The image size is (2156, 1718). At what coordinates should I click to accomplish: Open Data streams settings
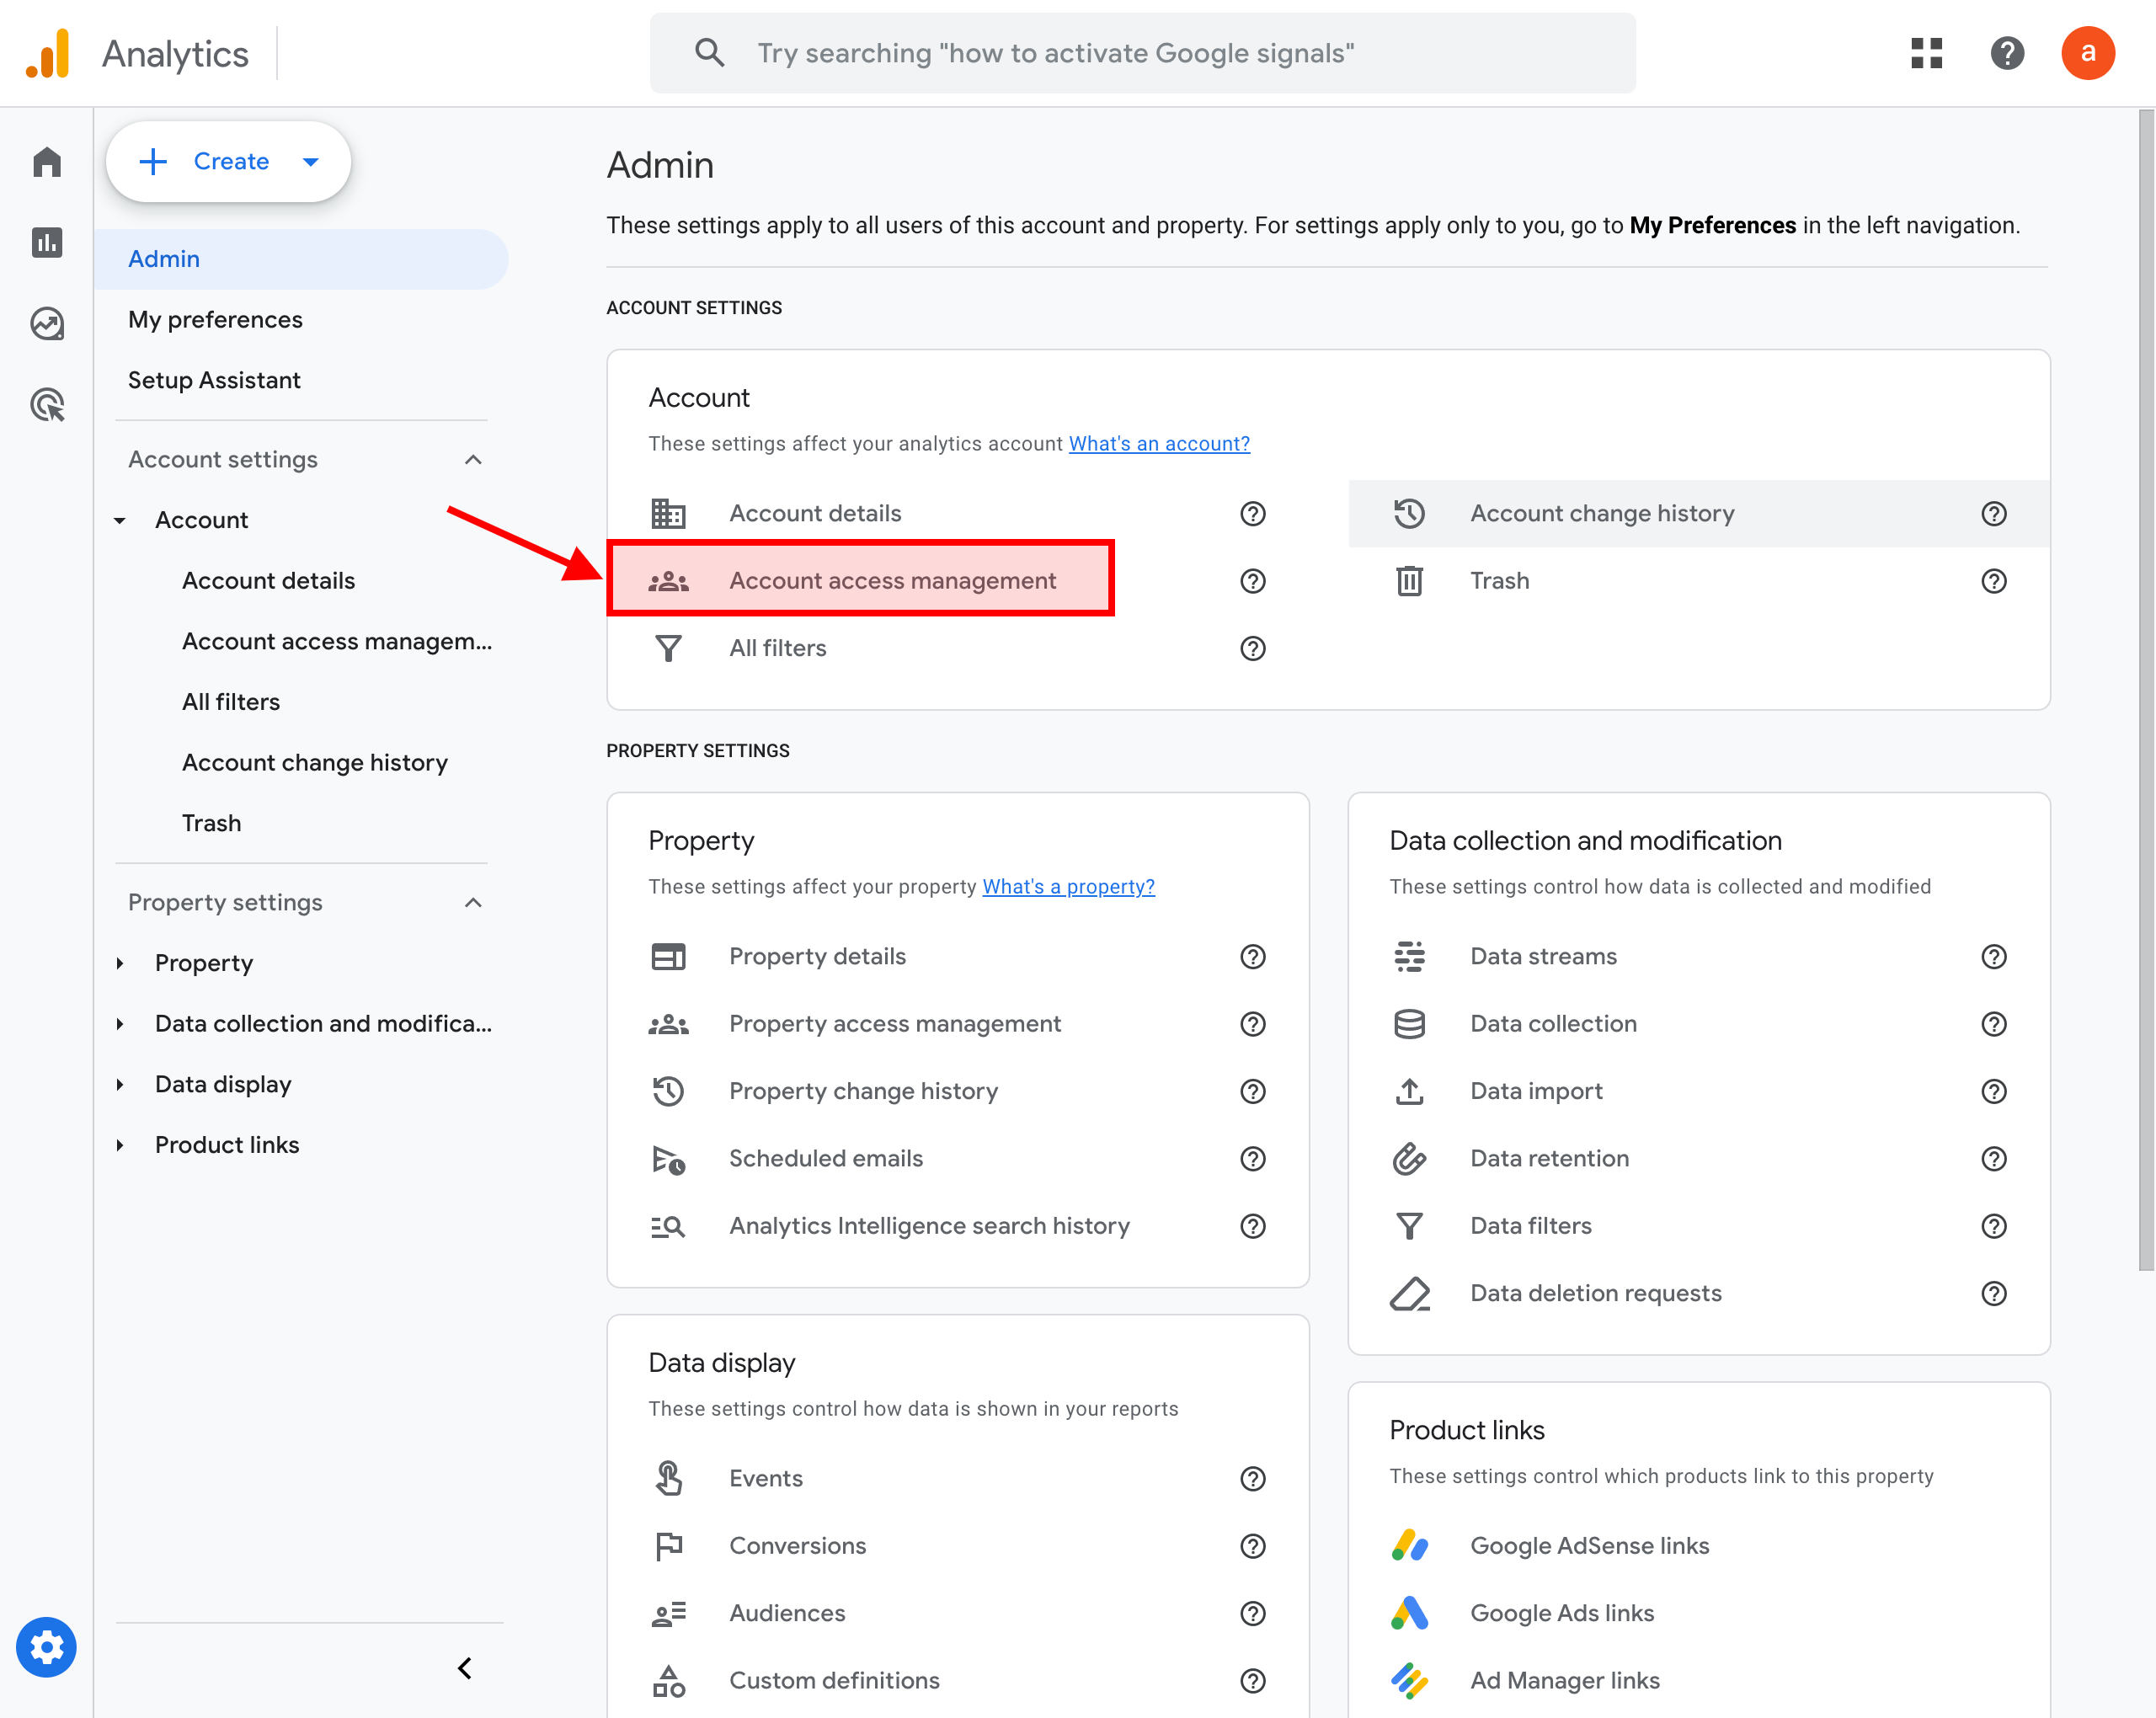(x=1543, y=957)
